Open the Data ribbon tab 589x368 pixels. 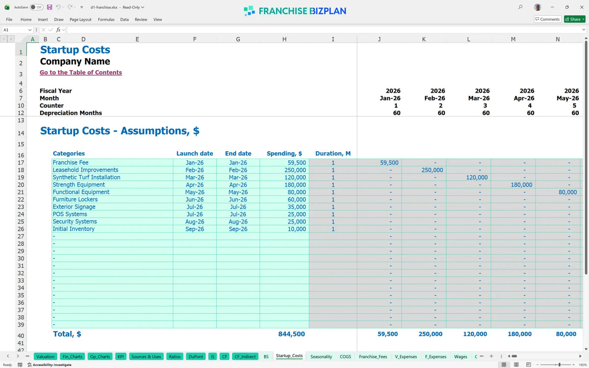(x=125, y=19)
